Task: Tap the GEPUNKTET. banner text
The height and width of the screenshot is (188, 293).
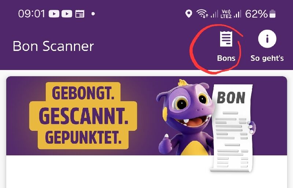Action: click(84, 137)
